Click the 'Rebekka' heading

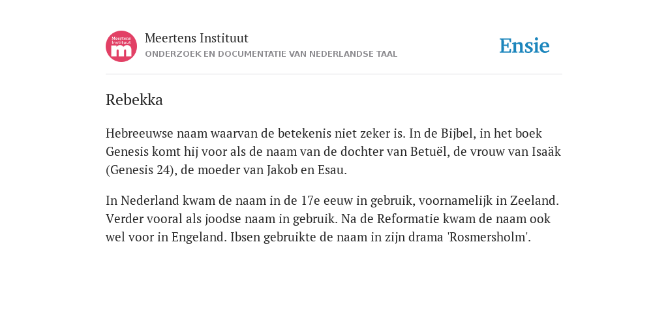tap(134, 100)
